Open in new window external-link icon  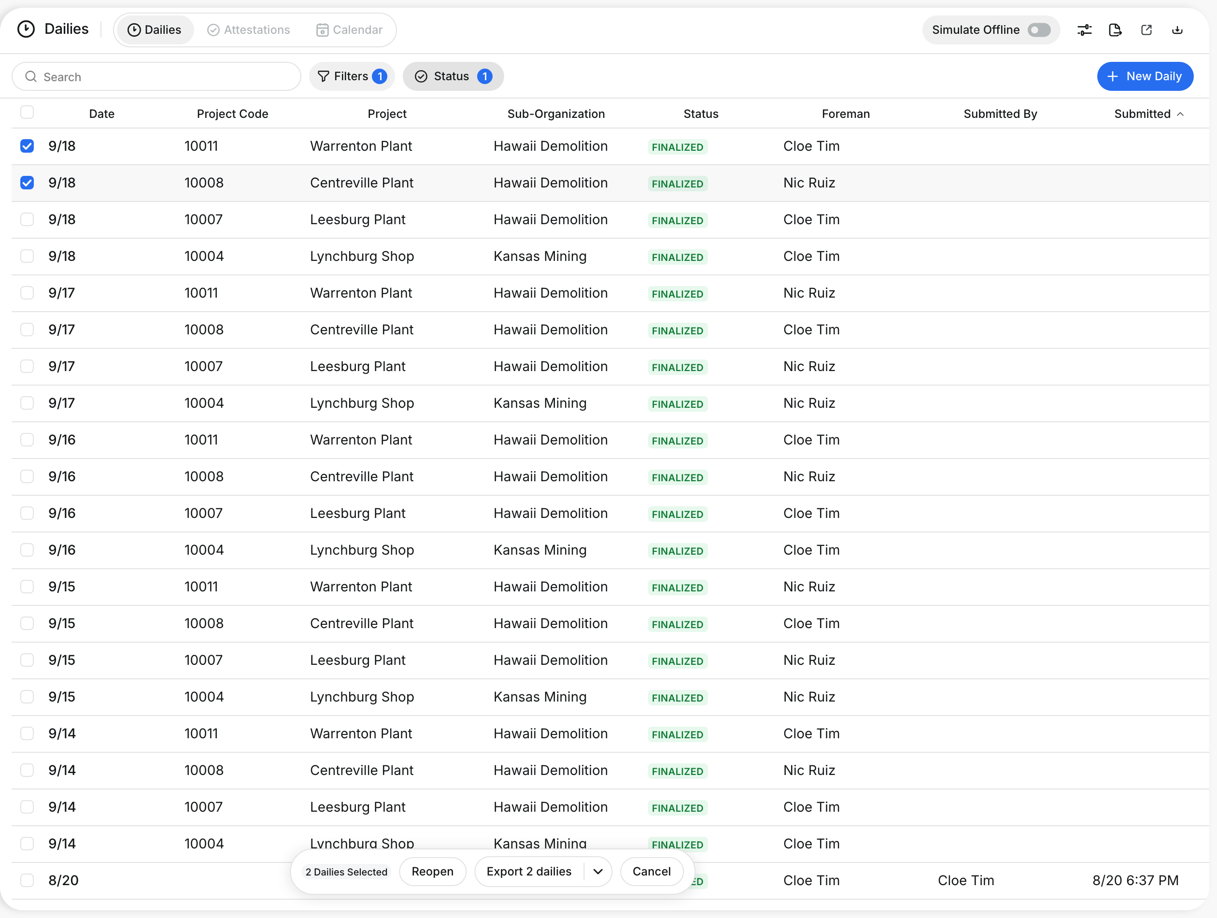[x=1146, y=30]
